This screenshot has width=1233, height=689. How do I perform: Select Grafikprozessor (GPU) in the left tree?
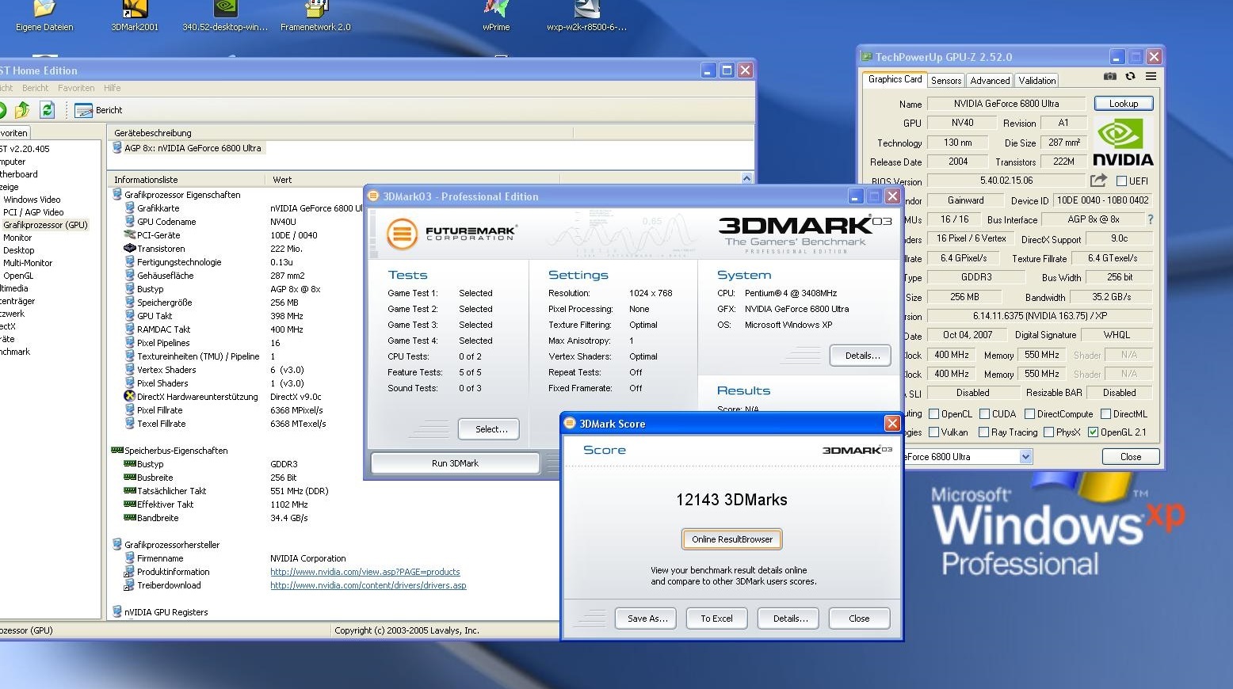click(x=45, y=225)
